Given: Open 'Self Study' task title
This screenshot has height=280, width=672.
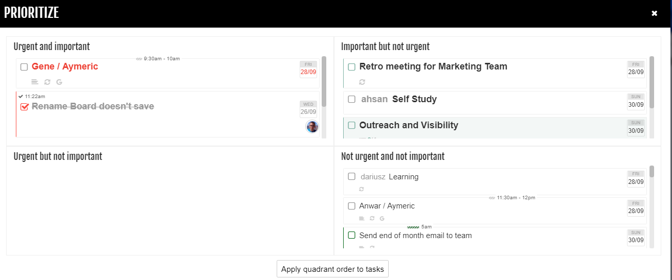Looking at the screenshot, I should [x=414, y=99].
